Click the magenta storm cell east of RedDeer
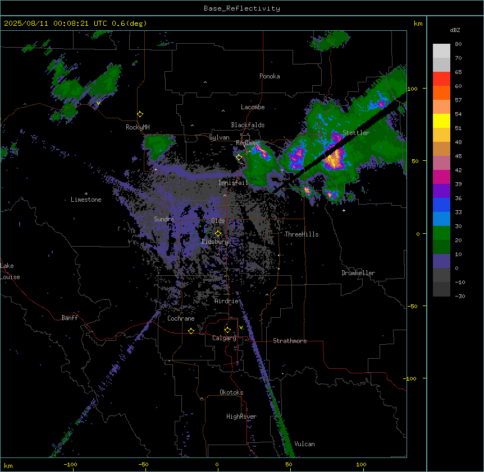 pyautogui.click(x=262, y=151)
